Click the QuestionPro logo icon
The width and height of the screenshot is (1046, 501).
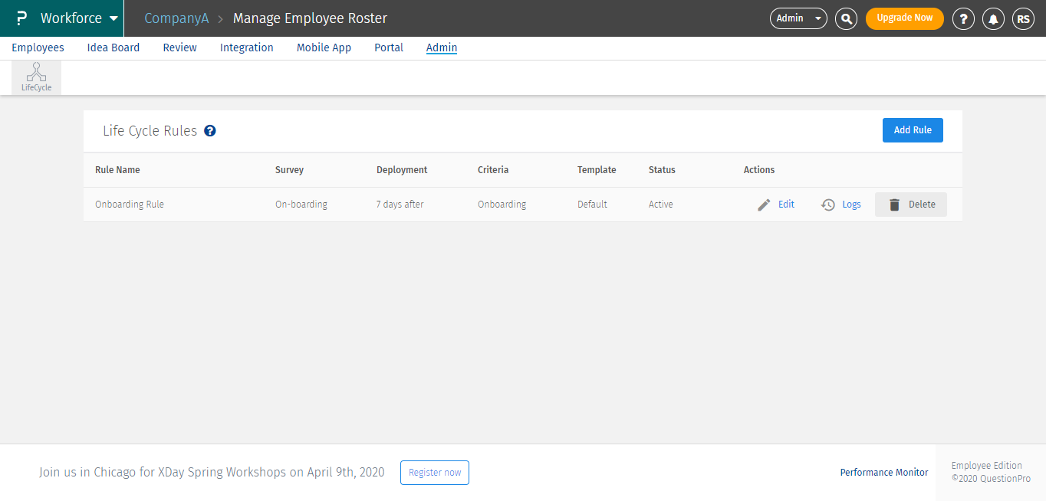(21, 18)
